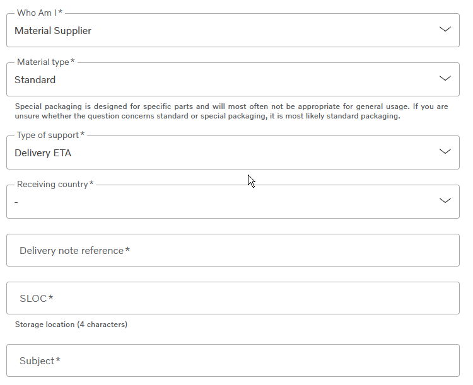
Task: Expand the Material type combo box
Action: coord(233,79)
